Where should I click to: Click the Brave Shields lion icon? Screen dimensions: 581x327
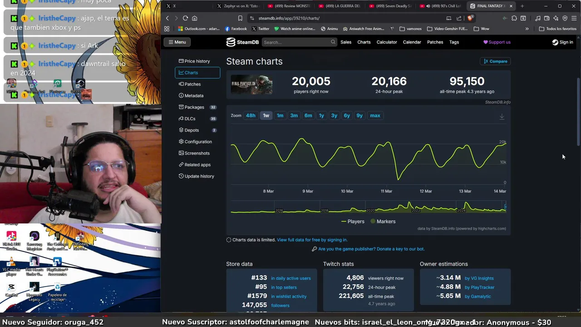470,18
